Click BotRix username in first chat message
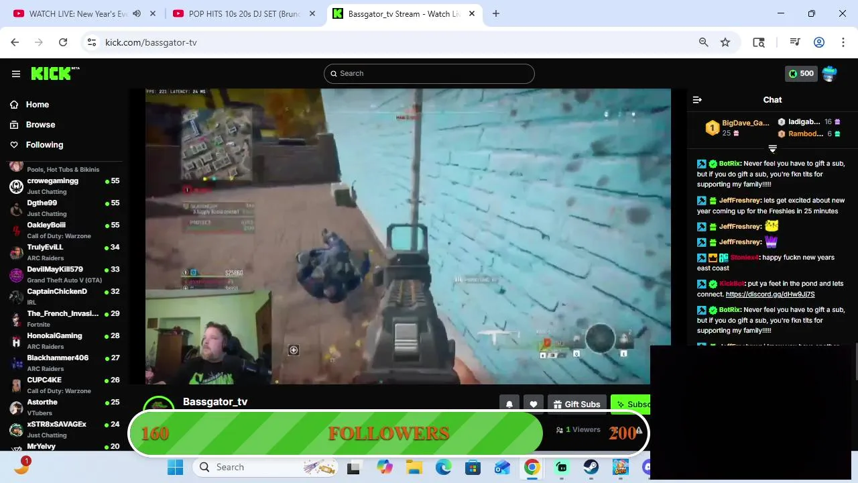Screen dimensions: 858x483 [729, 164]
